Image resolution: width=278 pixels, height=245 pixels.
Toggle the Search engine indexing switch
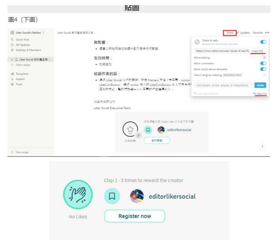tap(263, 75)
